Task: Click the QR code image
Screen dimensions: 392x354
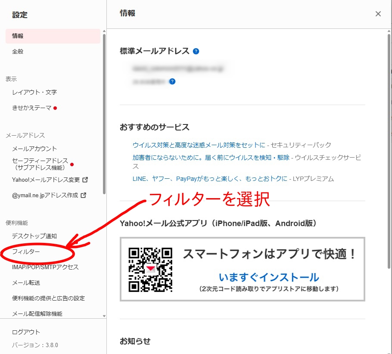Action: tap(150, 269)
